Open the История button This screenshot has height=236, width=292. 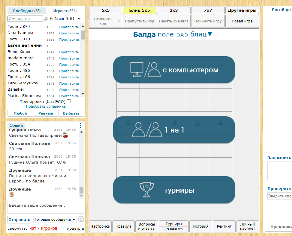(201, 226)
